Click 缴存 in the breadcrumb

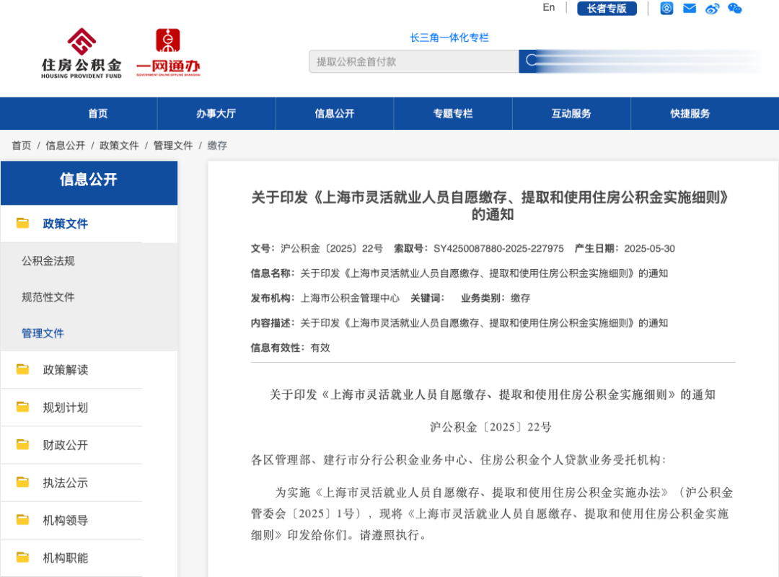(x=217, y=146)
